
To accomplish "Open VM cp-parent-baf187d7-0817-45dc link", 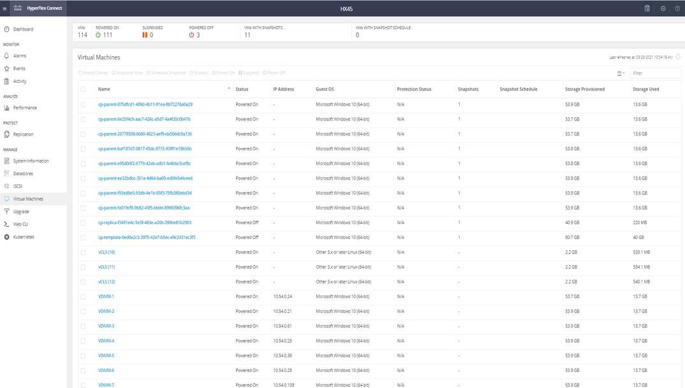I will click(145, 149).
